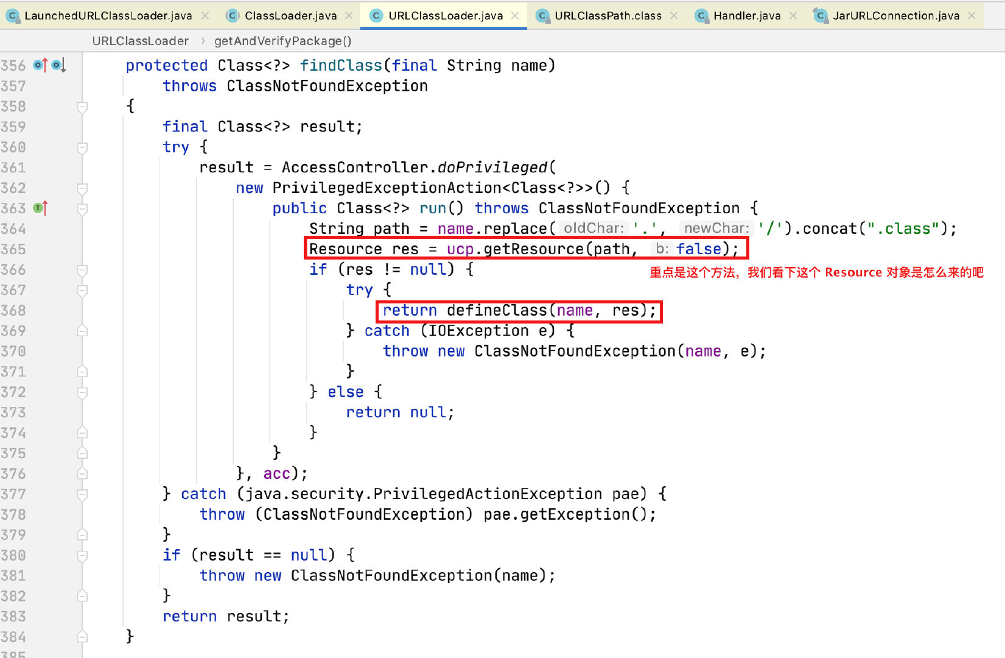1005x658 pixels.
Task: Close the Handler.java tab
Action: tap(793, 16)
